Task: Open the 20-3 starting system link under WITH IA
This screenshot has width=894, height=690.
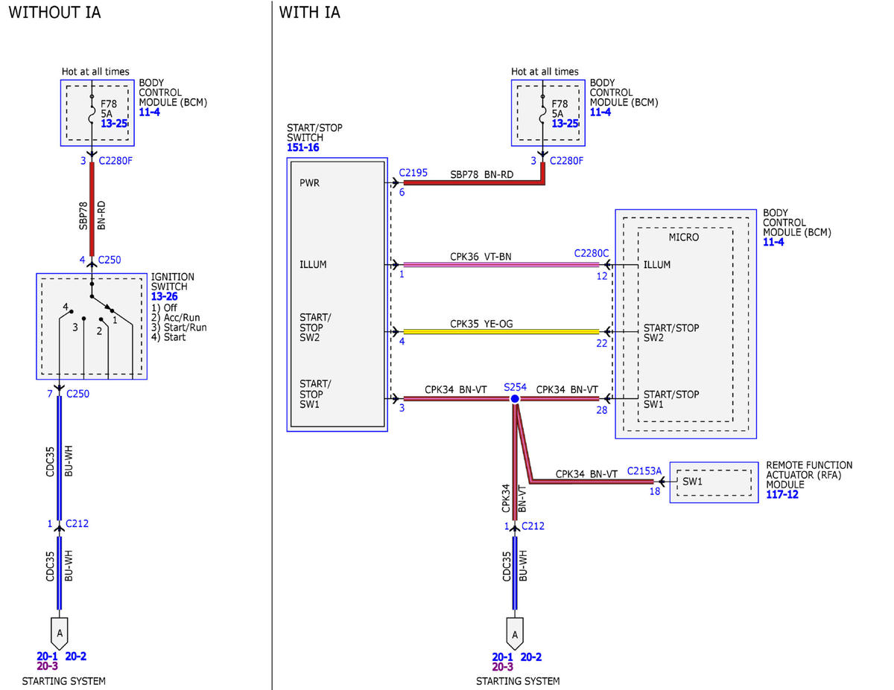Action: click(502, 667)
